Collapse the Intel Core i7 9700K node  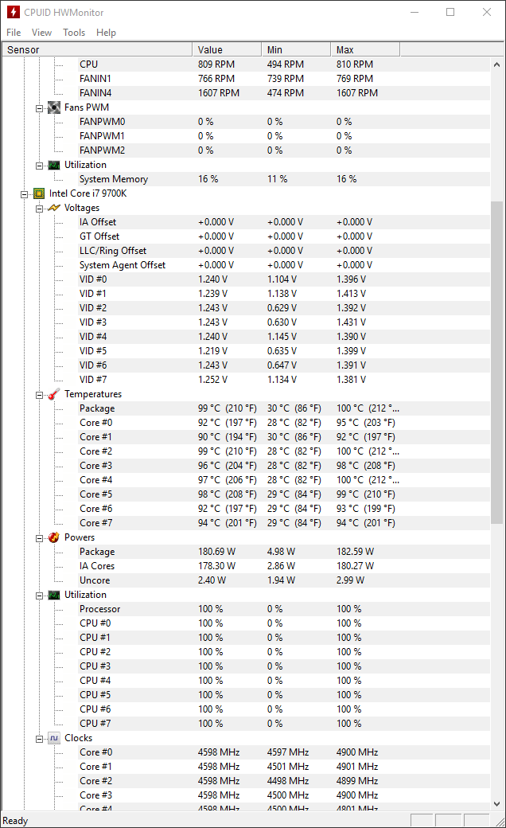[24, 194]
